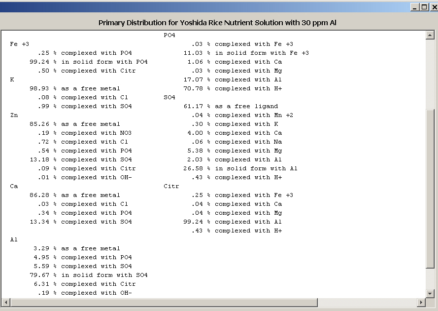Select the 'SO4' section heading in the right column
This screenshot has width=438, height=311.
[169, 97]
